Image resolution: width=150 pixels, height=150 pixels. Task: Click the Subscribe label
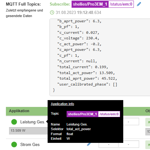coord(60,4)
